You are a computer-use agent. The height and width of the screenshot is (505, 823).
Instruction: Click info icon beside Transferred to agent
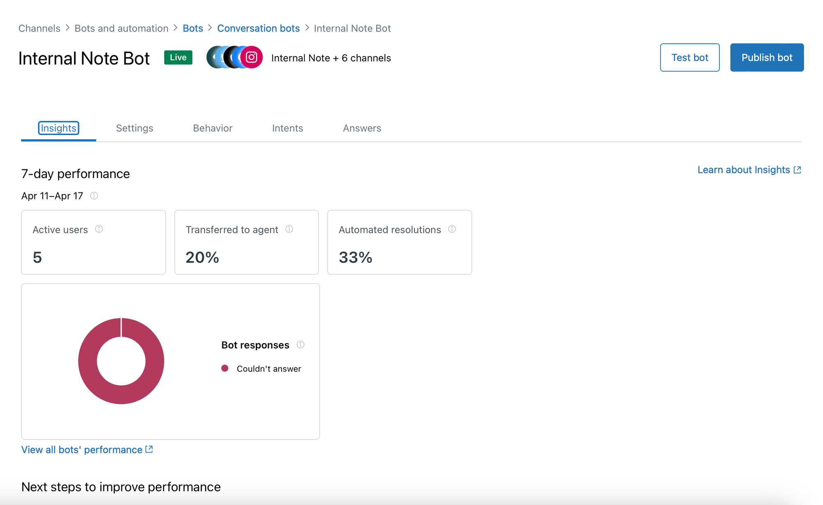(x=289, y=229)
